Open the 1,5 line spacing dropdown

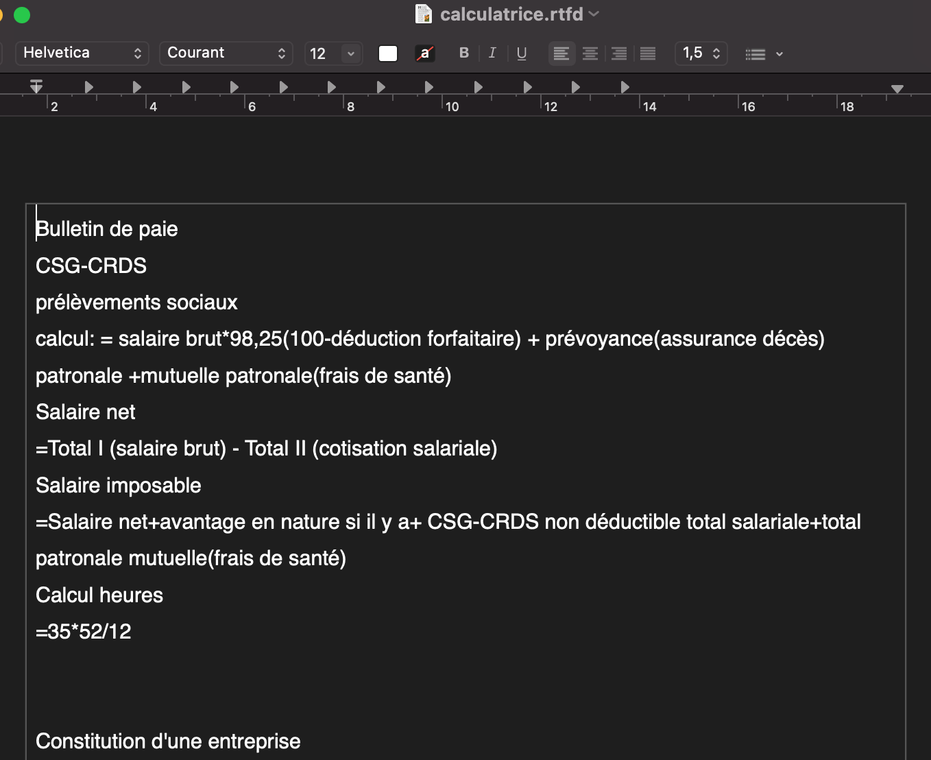coord(701,53)
